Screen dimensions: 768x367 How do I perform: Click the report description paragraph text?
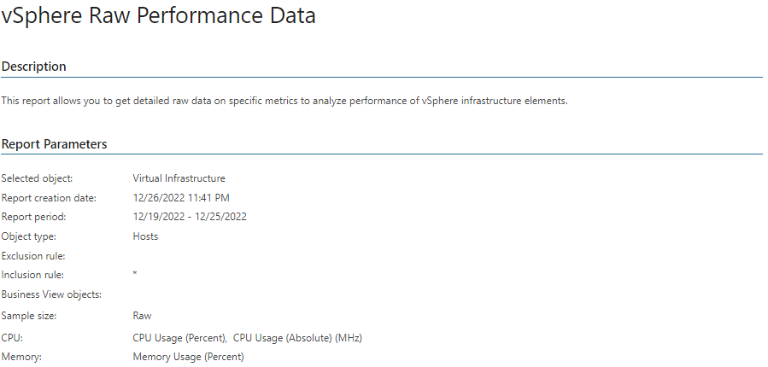tap(284, 102)
